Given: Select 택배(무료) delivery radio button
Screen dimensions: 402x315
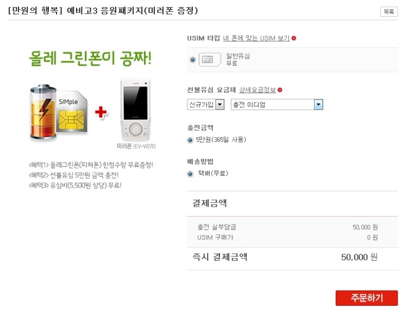Looking at the screenshot, I should (x=190, y=174).
